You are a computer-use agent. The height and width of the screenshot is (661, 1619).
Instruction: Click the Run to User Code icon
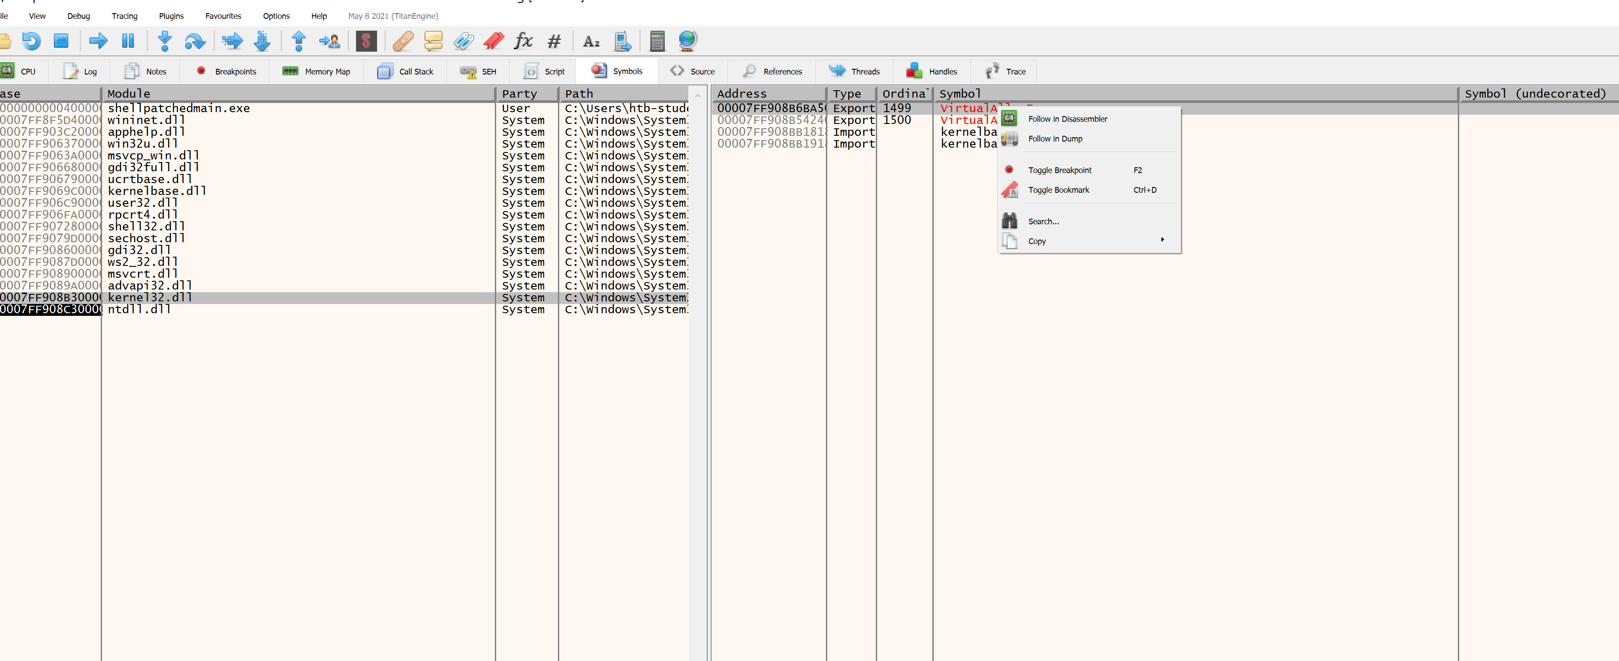329,42
